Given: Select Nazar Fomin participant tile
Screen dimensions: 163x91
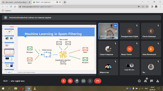Looking at the screenshot, I should [x=129, y=49].
